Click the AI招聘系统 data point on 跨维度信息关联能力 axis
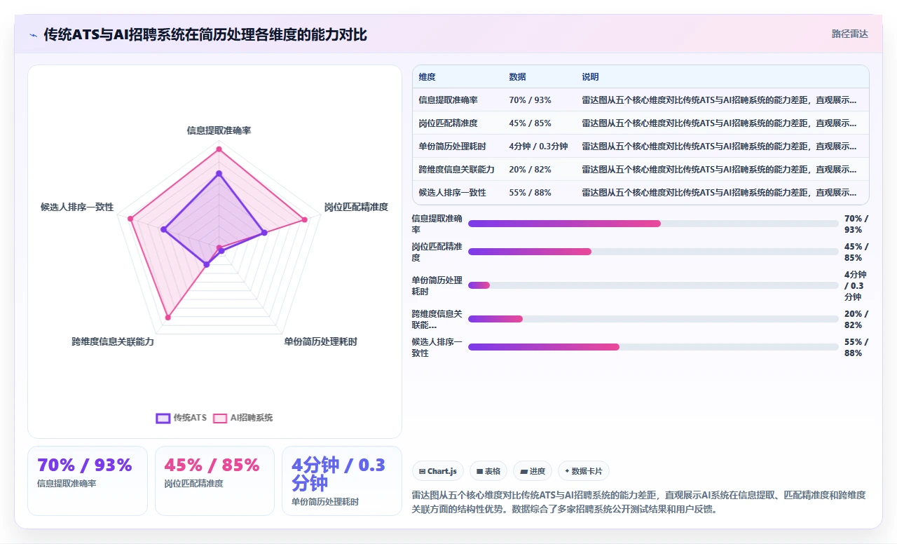Screen dimensions: 897x544 tap(167, 318)
